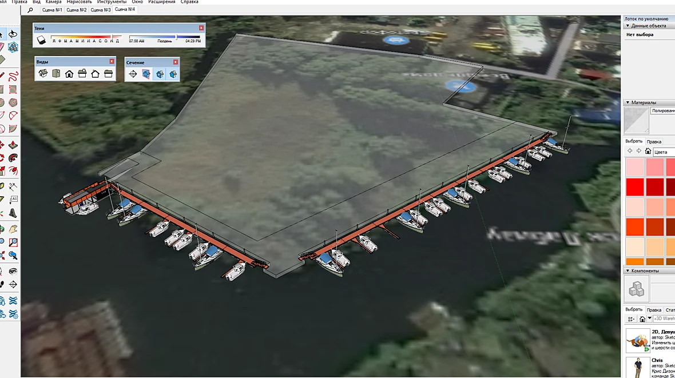Select the Freehand line tool
Image resolution: width=675 pixels, height=378 pixels.
(13, 77)
